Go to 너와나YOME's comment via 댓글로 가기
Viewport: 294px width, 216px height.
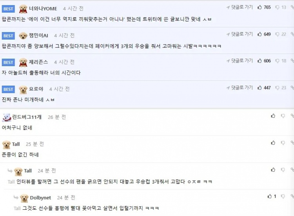(240, 7)
